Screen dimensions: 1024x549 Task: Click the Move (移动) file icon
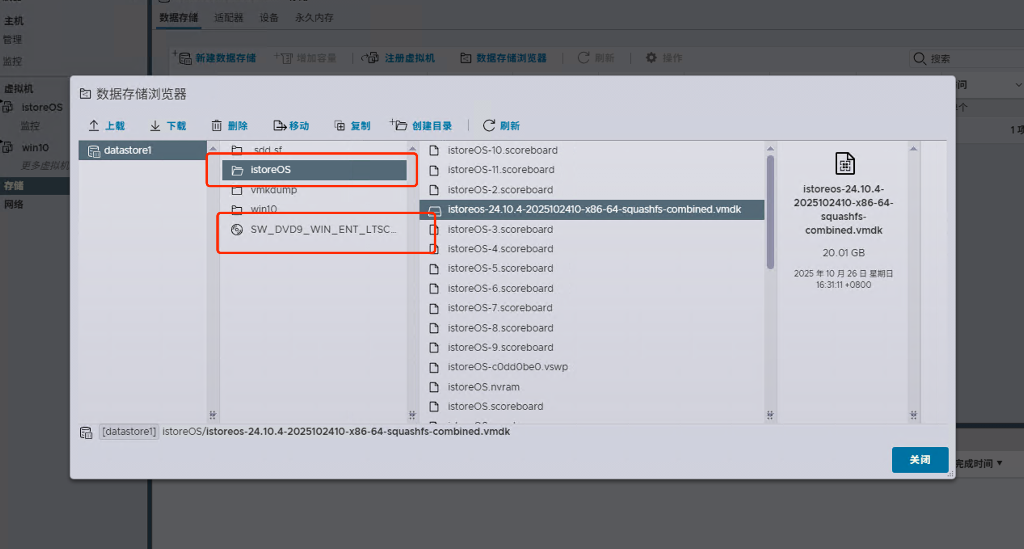[279, 126]
